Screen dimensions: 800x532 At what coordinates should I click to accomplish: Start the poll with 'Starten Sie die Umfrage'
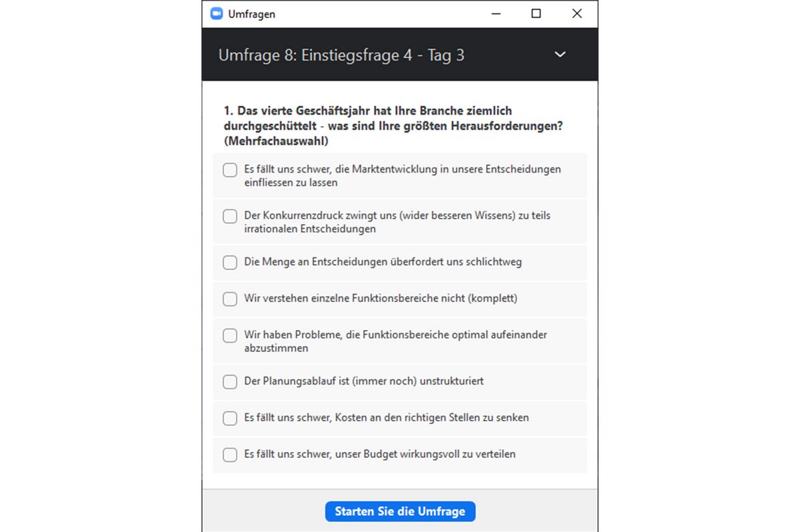coord(400,511)
